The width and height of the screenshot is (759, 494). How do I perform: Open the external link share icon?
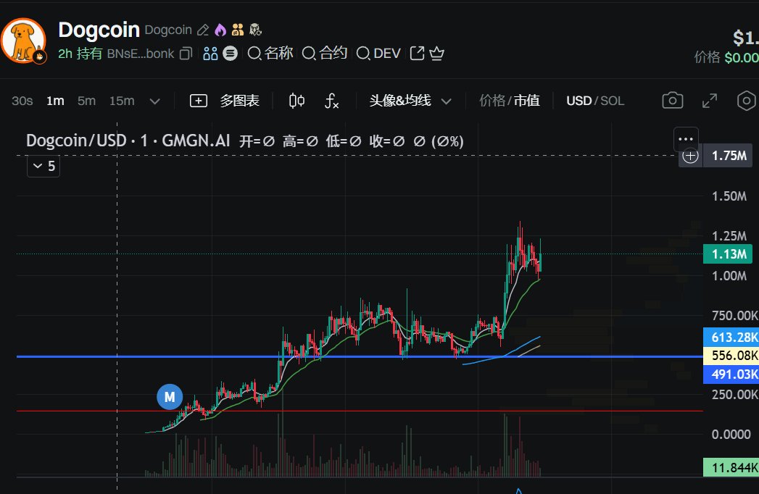point(417,53)
